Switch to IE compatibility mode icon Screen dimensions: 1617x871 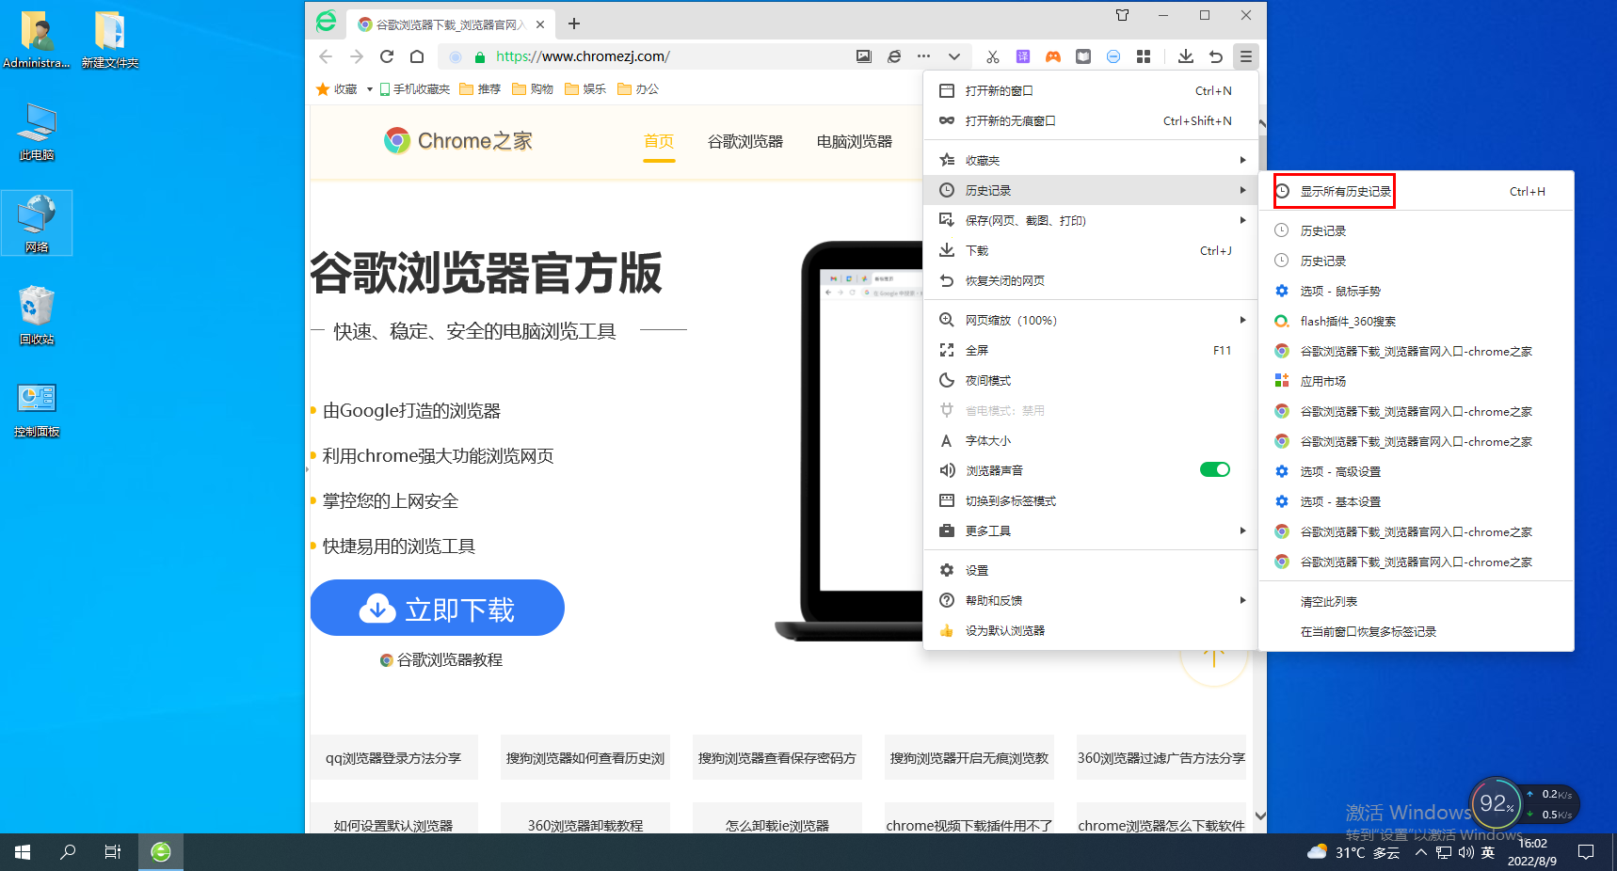click(894, 56)
